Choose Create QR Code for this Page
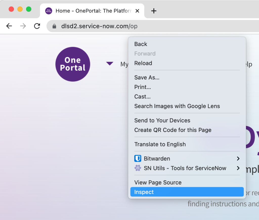The image size is (259, 220). pyautogui.click(x=187, y=130)
